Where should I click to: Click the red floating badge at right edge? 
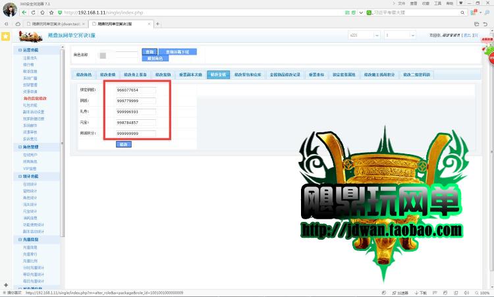491,58
